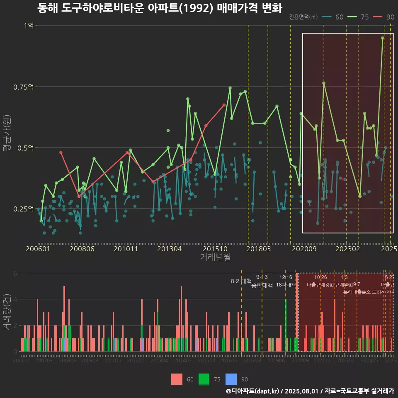Click 200703 on the volume chart x-axis
The height and width of the screenshot is (398, 398).
click(44, 360)
